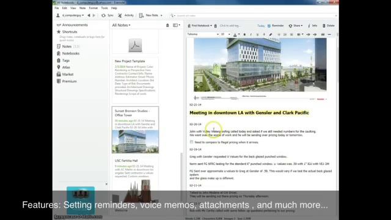Open the search magnifier options
Image resolution: width=391 pixels, height=220 pixels.
click(172, 16)
